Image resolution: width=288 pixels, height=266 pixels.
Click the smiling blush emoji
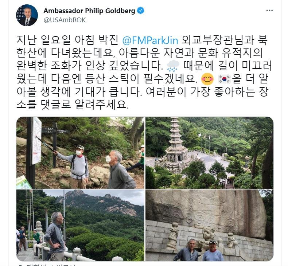(x=207, y=79)
